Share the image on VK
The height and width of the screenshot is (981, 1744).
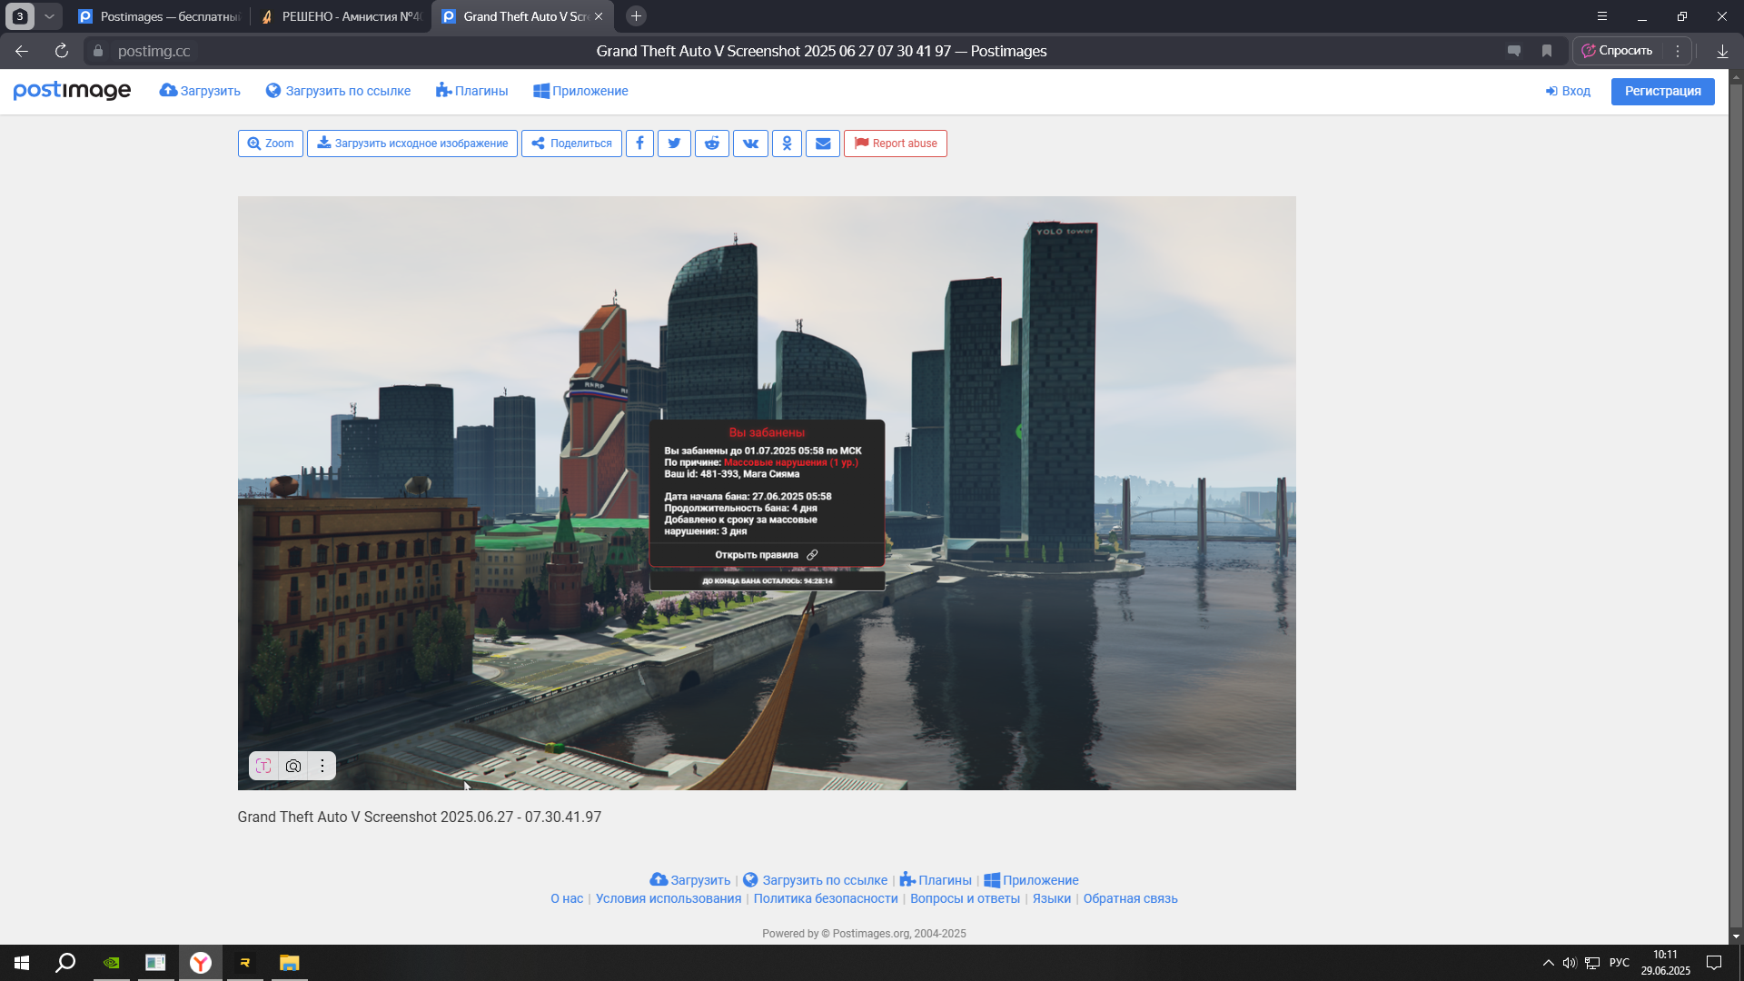pos(750,144)
